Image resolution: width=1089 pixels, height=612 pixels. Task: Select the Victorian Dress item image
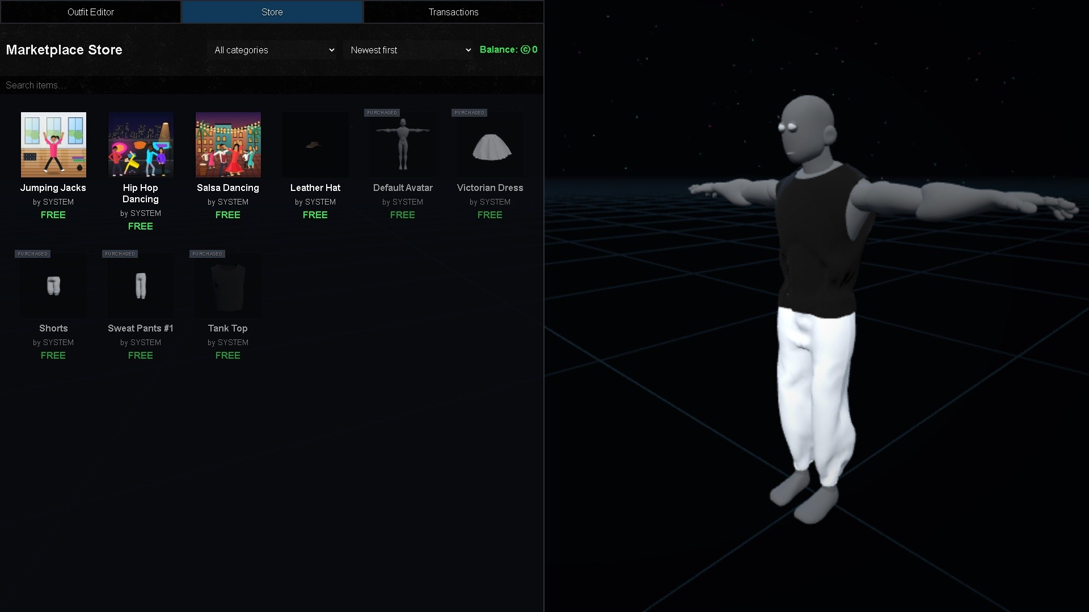tap(490, 144)
